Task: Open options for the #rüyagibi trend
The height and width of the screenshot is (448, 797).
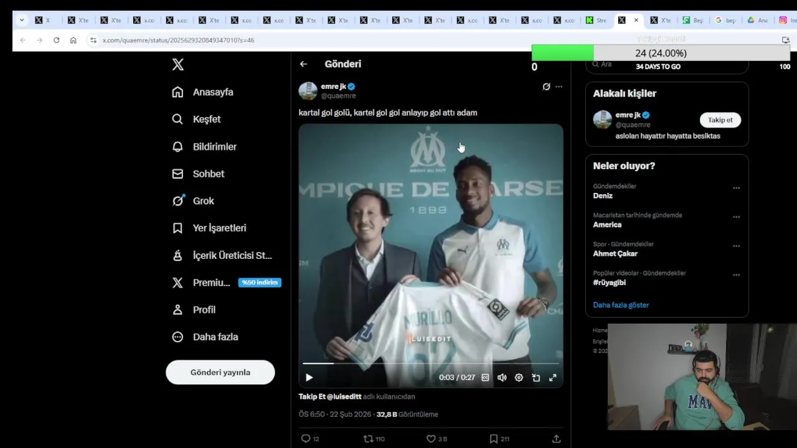Action: click(x=737, y=275)
